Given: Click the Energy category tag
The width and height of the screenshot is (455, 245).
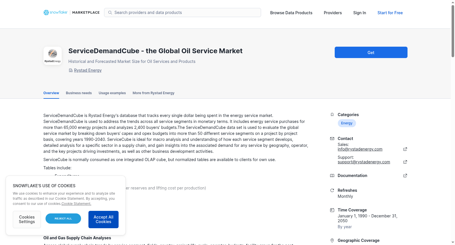Looking at the screenshot, I should (347, 123).
